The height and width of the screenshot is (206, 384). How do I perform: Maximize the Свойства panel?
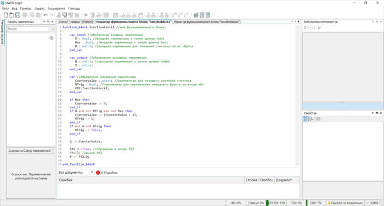click(377, 113)
